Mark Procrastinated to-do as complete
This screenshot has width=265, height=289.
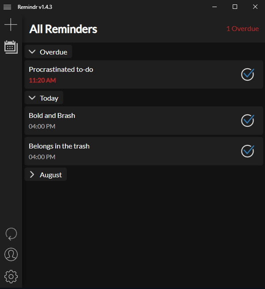pos(248,74)
